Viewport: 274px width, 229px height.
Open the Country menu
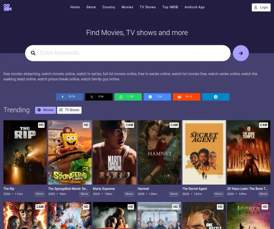pos(109,7)
